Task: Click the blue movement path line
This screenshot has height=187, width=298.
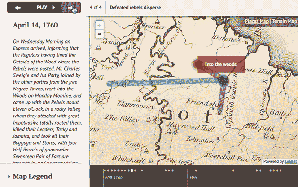Action: 164,82
